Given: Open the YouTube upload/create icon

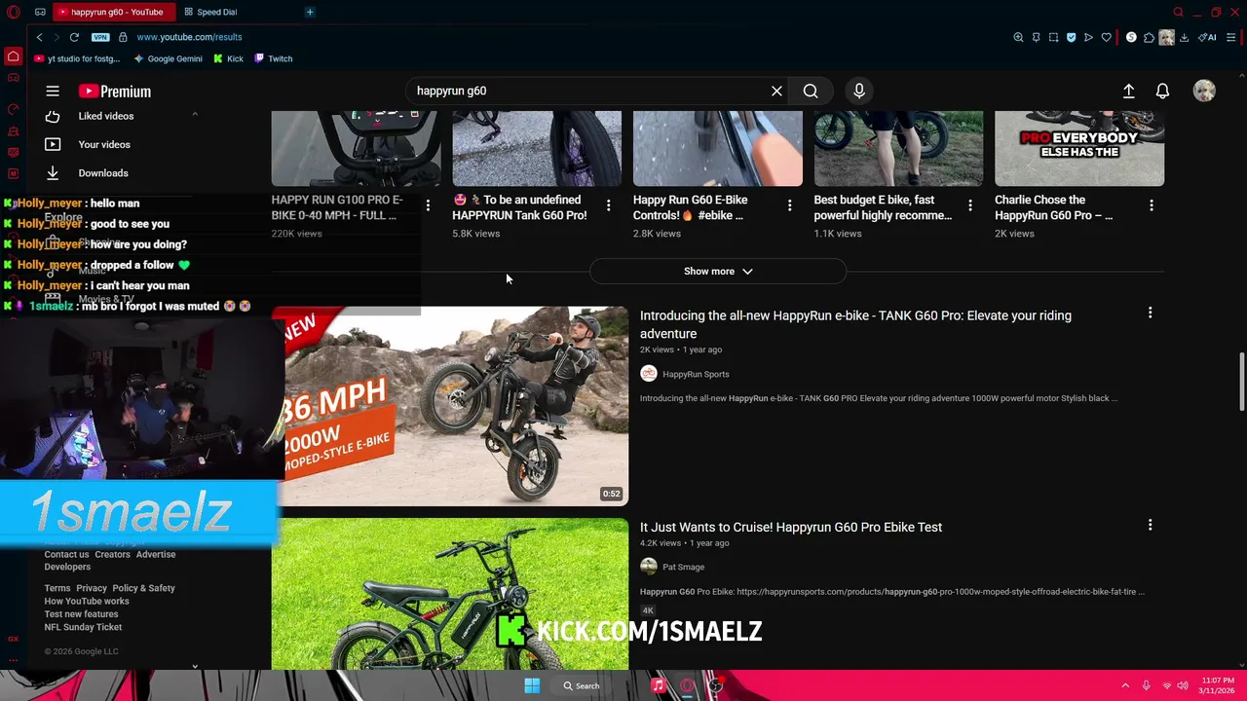Looking at the screenshot, I should pos(1128,91).
